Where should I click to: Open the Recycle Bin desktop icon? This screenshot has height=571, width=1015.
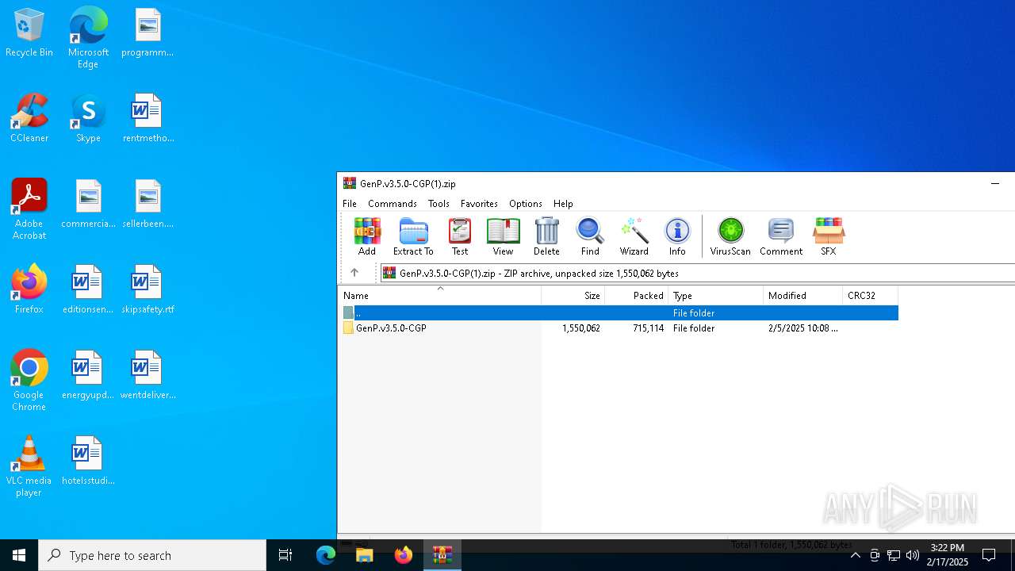(x=29, y=33)
